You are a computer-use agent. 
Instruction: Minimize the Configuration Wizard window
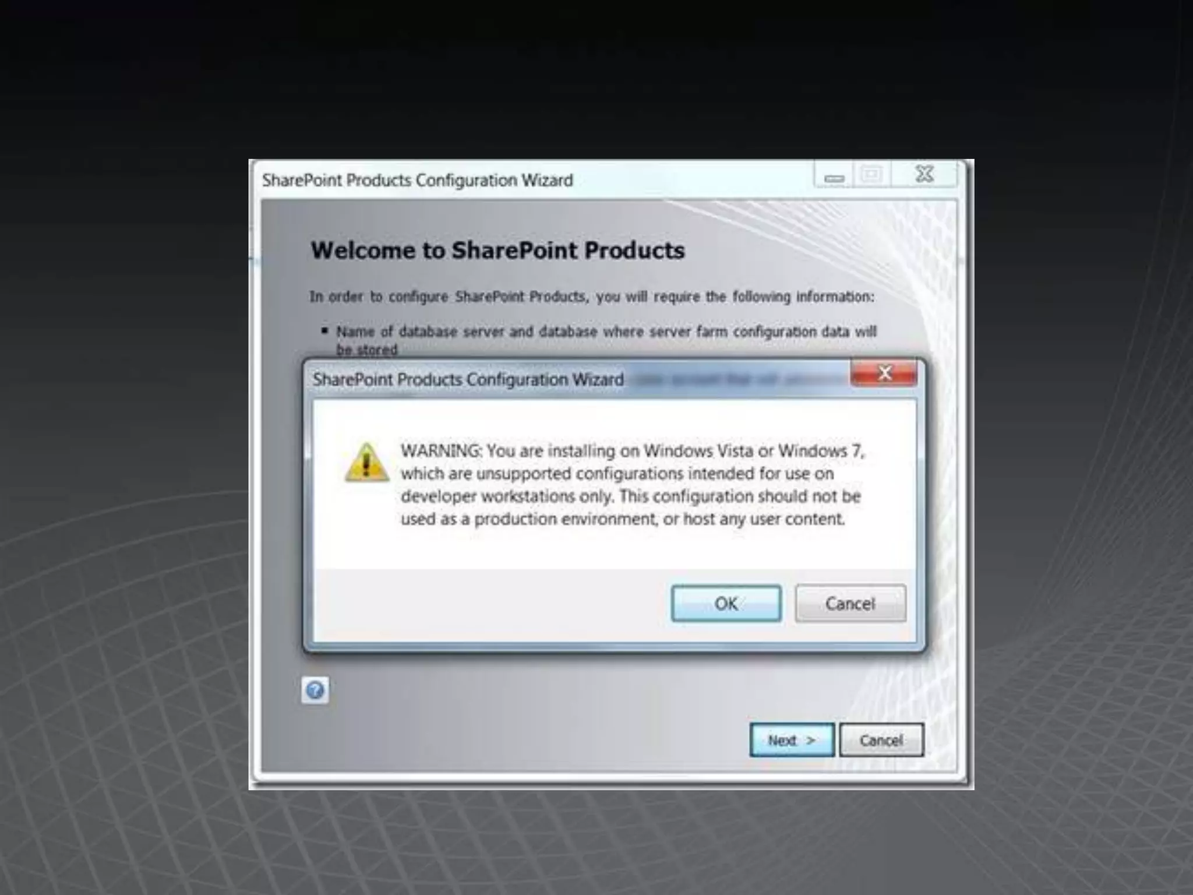(x=834, y=176)
